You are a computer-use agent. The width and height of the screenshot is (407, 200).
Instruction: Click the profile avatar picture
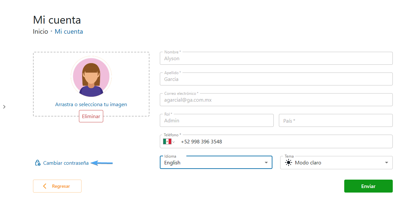[91, 77]
